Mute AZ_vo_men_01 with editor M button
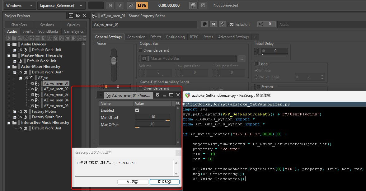This screenshot has height=191, width=366. [x=213, y=24]
